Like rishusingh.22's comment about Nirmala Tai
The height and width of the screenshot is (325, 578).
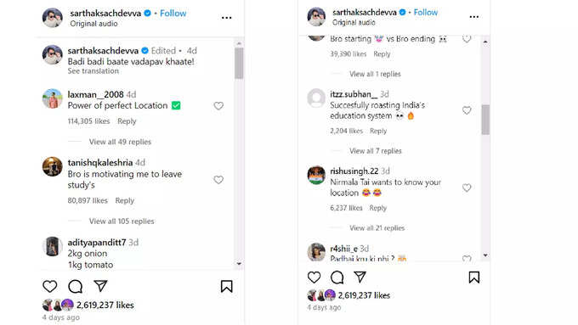pos(467,188)
